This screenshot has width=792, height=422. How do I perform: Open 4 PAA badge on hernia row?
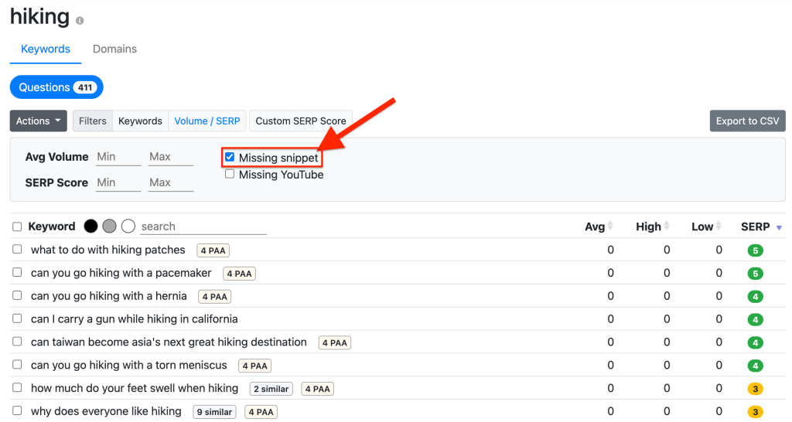click(215, 297)
